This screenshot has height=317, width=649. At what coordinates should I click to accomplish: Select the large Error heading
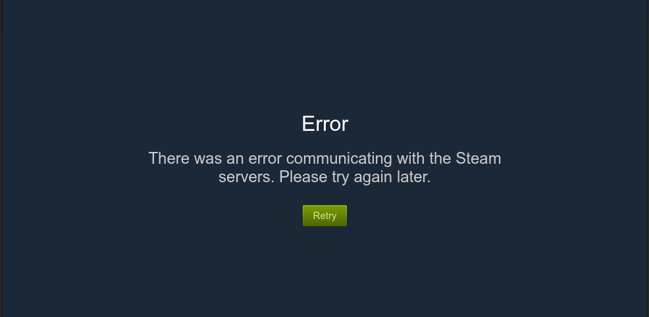point(325,124)
